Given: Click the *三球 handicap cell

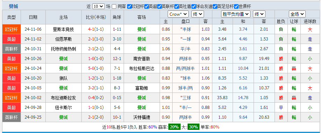Looking at the screenshot, I should tap(185, 98).
